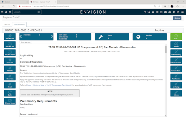Screen dimensions: 186x119
Task: Open Figure 1 Sectional View link
Action: click(49, 85)
